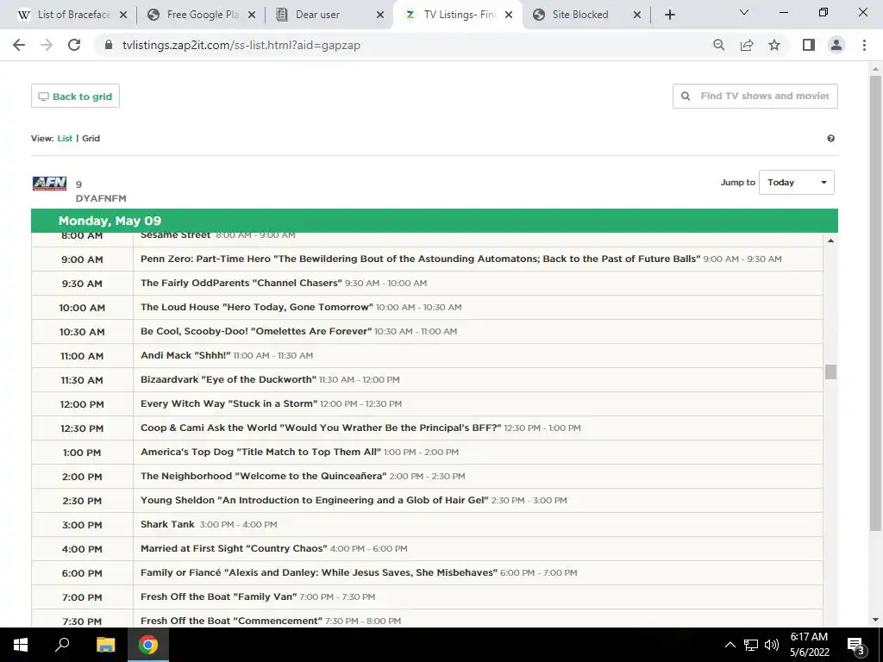Viewport: 883px width, 662px height.
Task: Click the listings inner scrollbar thumb
Action: (830, 372)
